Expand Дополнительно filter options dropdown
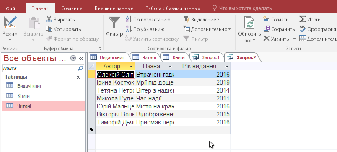The image size is (337, 152). (x=229, y=29)
